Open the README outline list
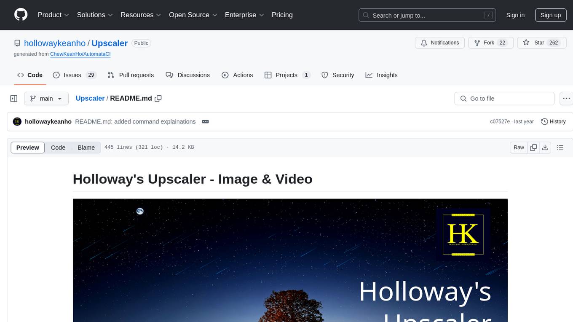The height and width of the screenshot is (322, 573). pos(560,148)
